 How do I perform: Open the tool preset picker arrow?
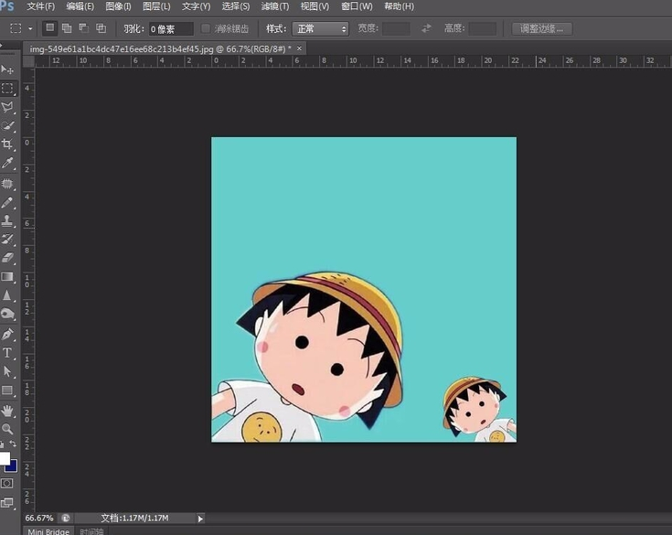pos(30,28)
